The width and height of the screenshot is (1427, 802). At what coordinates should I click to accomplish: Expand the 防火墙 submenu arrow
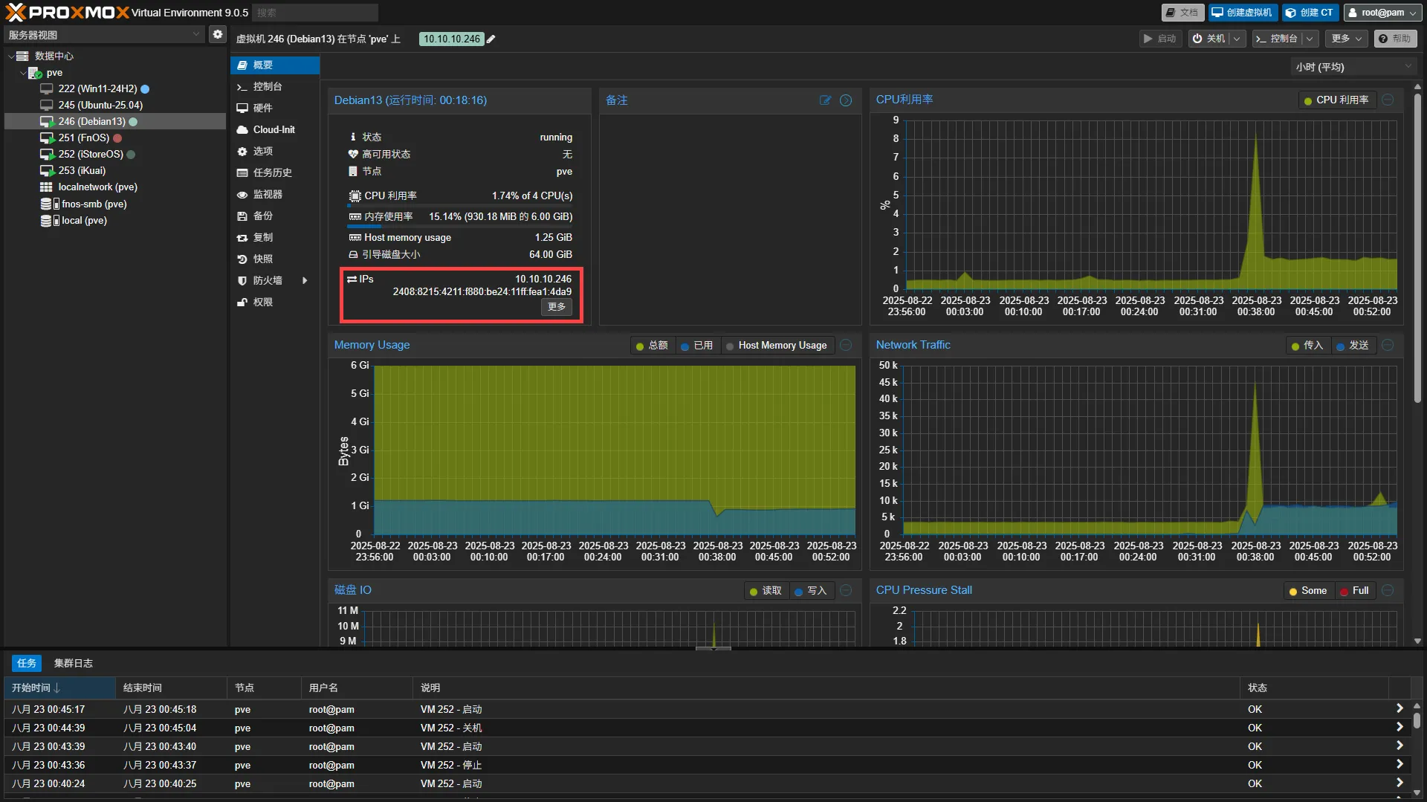(305, 280)
